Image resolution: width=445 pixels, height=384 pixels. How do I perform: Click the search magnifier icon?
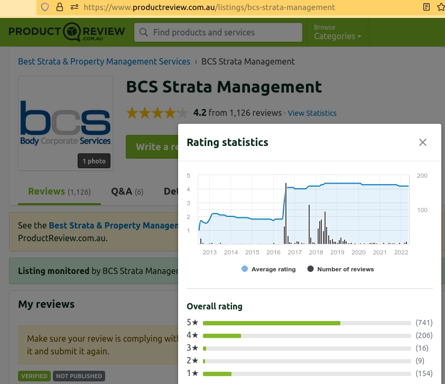pos(144,32)
